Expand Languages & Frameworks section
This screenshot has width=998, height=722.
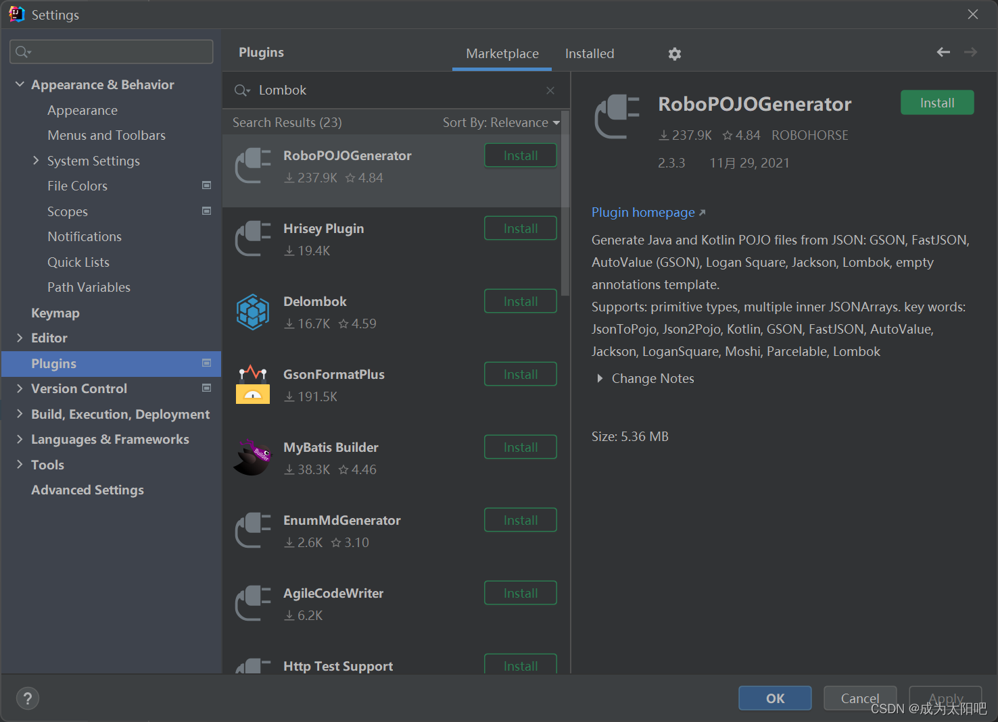(x=20, y=439)
